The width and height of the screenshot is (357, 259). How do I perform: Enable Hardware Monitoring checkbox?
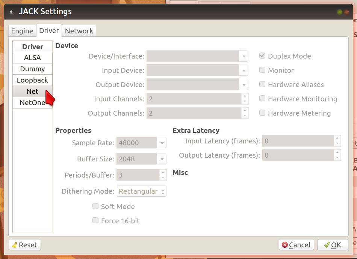(x=262, y=98)
